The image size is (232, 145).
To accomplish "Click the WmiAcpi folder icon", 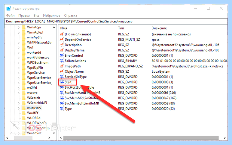I will (x=24, y=27).
